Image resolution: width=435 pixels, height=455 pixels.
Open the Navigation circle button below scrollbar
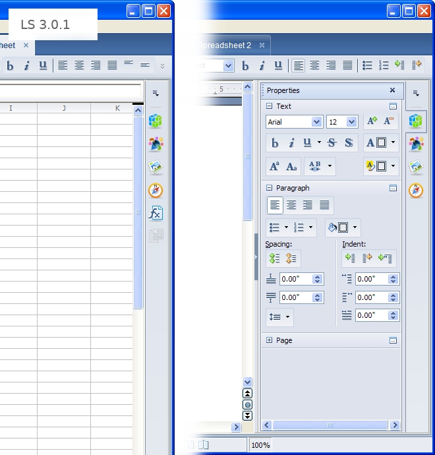coord(247,404)
